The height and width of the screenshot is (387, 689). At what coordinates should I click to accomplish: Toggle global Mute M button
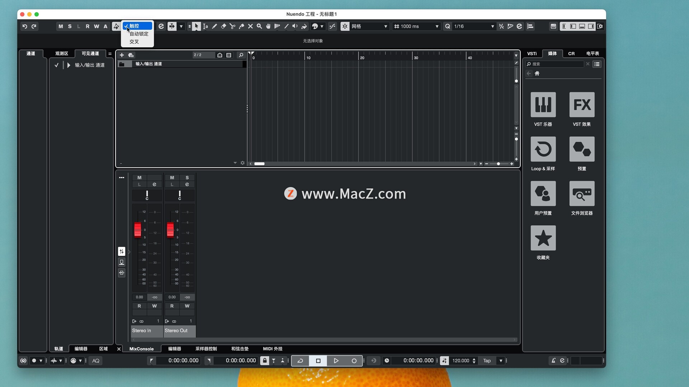(61, 26)
